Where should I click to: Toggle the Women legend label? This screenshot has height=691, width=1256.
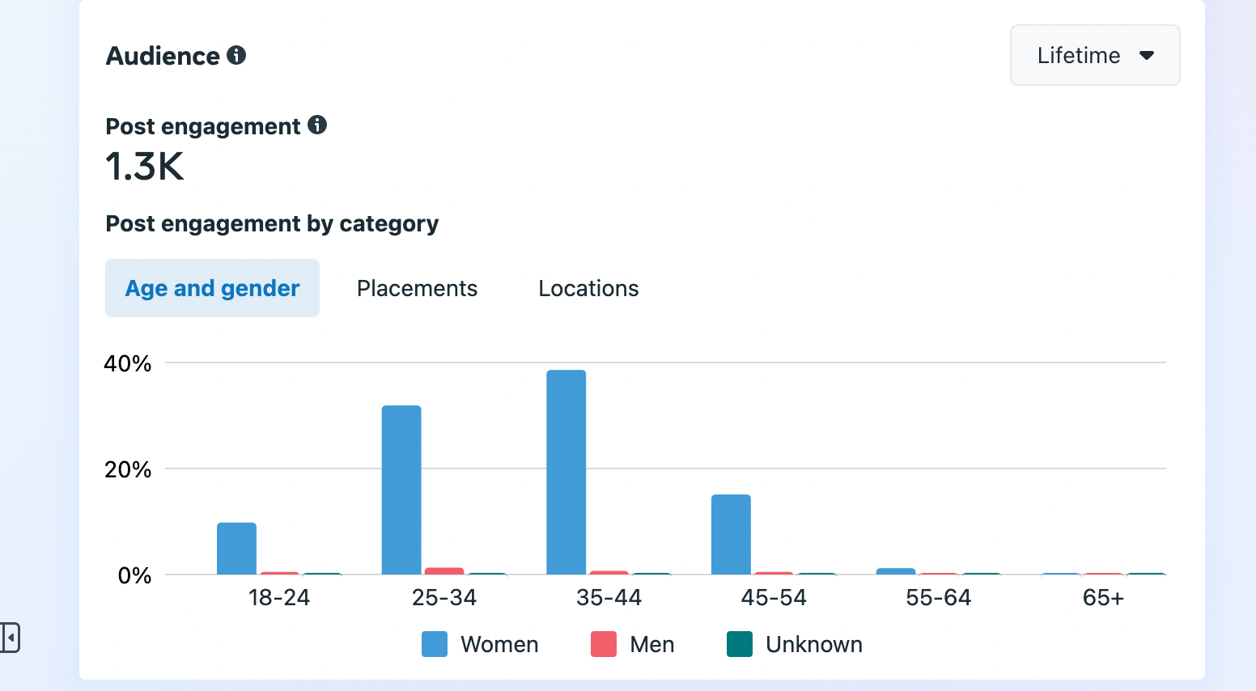click(499, 644)
